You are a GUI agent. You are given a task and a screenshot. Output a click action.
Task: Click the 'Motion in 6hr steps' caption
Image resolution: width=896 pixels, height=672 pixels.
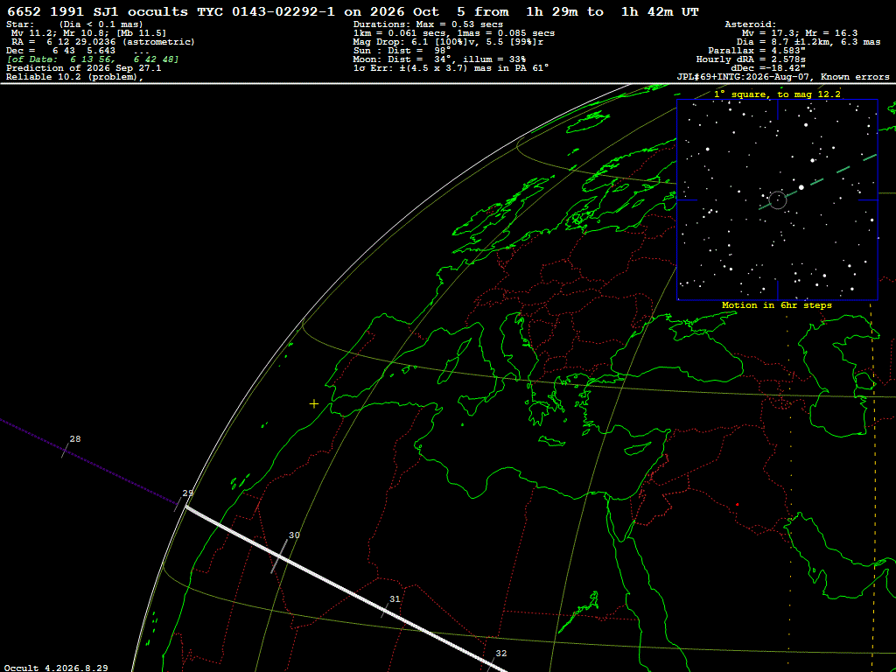pyautogui.click(x=777, y=305)
